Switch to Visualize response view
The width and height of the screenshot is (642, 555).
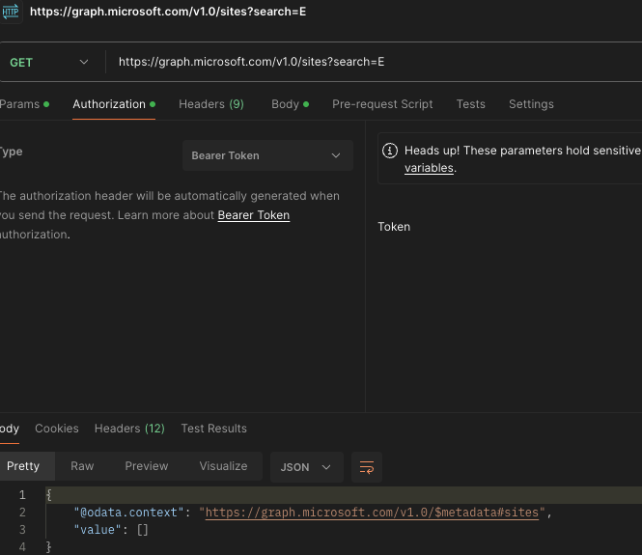(x=223, y=466)
